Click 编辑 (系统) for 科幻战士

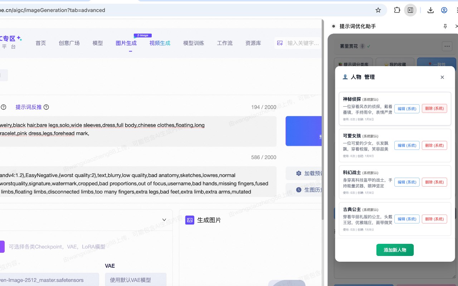point(407,182)
